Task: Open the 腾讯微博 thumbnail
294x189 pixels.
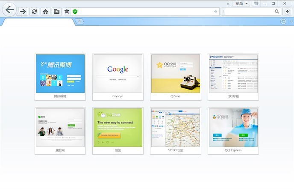Action: 60,74
